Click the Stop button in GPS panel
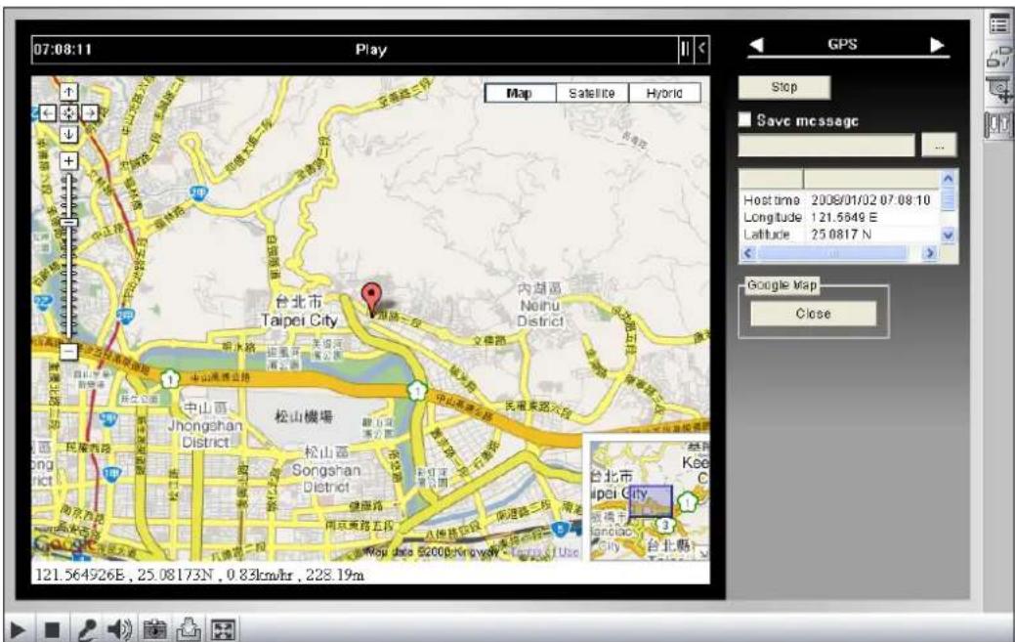This screenshot has height=642, width=1015. [x=783, y=87]
